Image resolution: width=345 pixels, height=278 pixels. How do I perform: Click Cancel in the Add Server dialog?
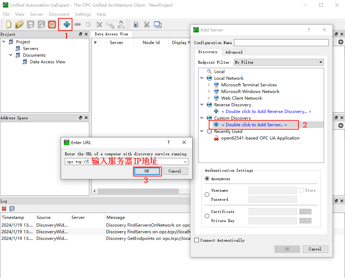pos(315,249)
